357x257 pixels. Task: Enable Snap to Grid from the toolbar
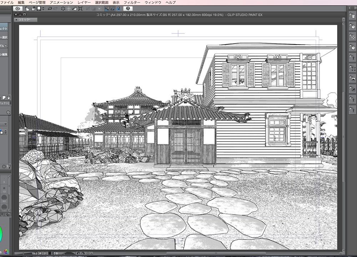[118, 9]
